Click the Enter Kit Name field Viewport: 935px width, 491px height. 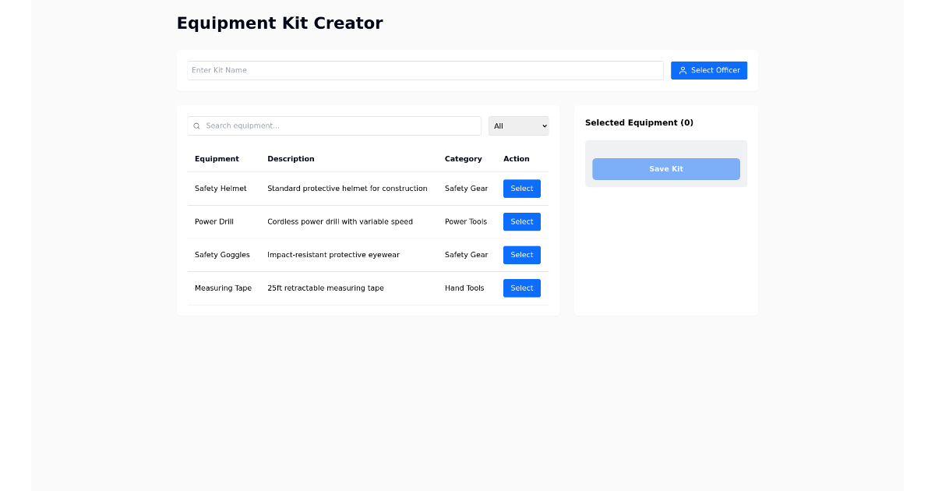coord(425,70)
